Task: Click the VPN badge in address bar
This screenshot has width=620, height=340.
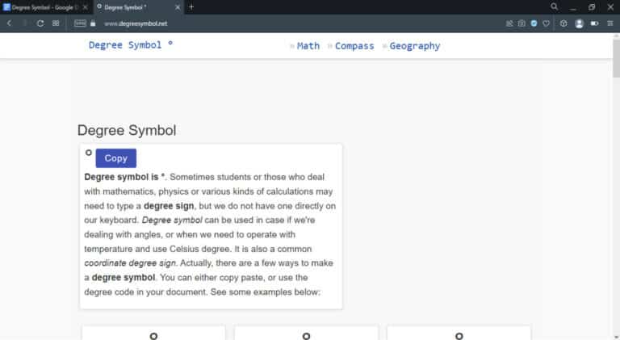Action: (x=80, y=23)
